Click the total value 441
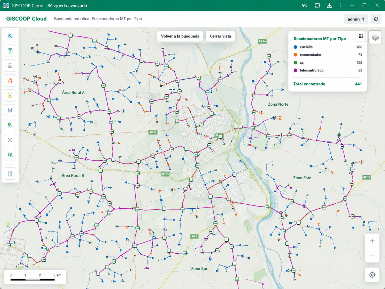 coord(358,84)
